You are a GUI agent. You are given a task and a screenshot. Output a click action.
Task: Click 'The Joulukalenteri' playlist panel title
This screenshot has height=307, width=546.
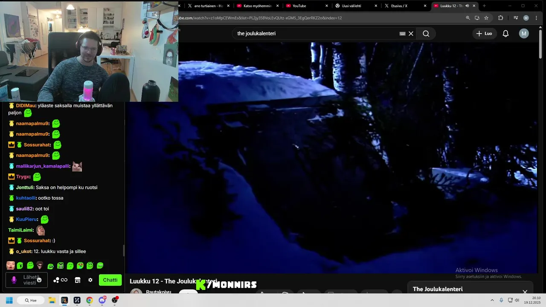click(x=438, y=289)
